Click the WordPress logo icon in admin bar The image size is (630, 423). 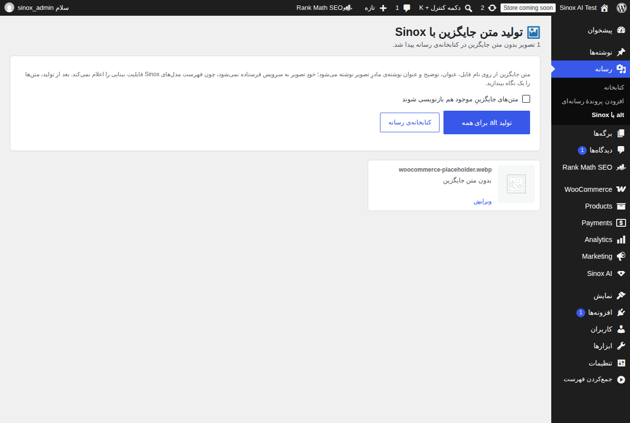[621, 8]
